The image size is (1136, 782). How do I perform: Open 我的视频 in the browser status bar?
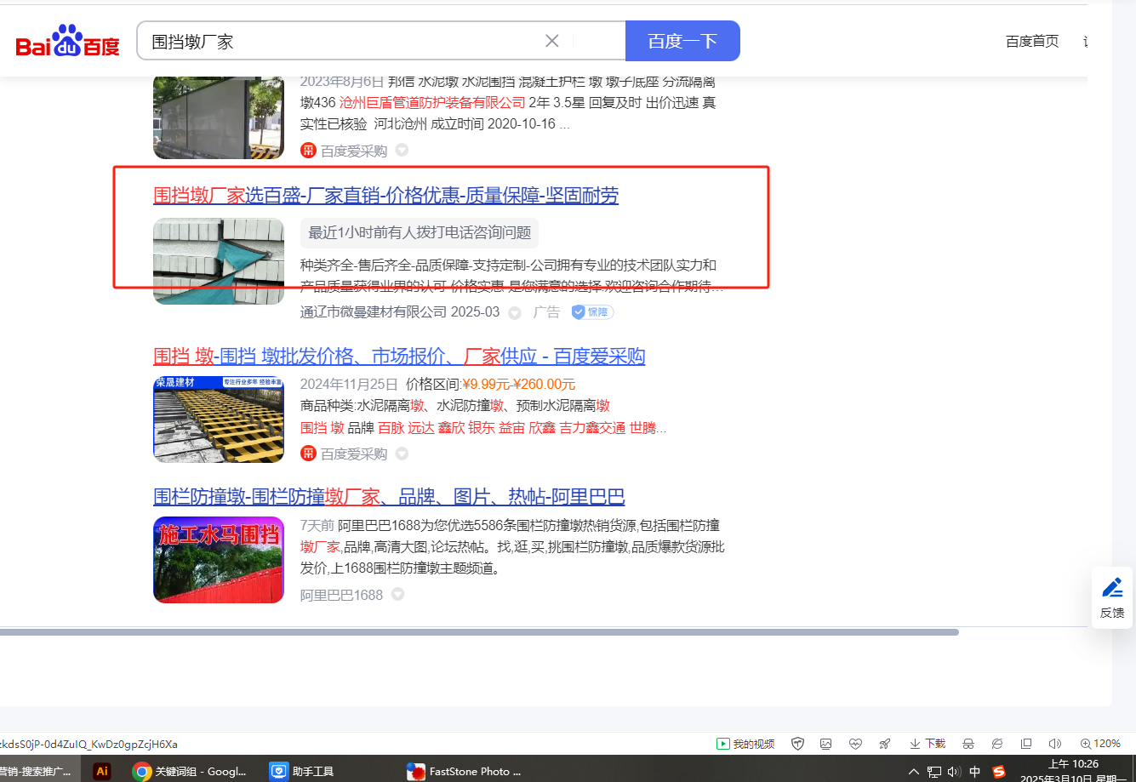[x=745, y=744]
